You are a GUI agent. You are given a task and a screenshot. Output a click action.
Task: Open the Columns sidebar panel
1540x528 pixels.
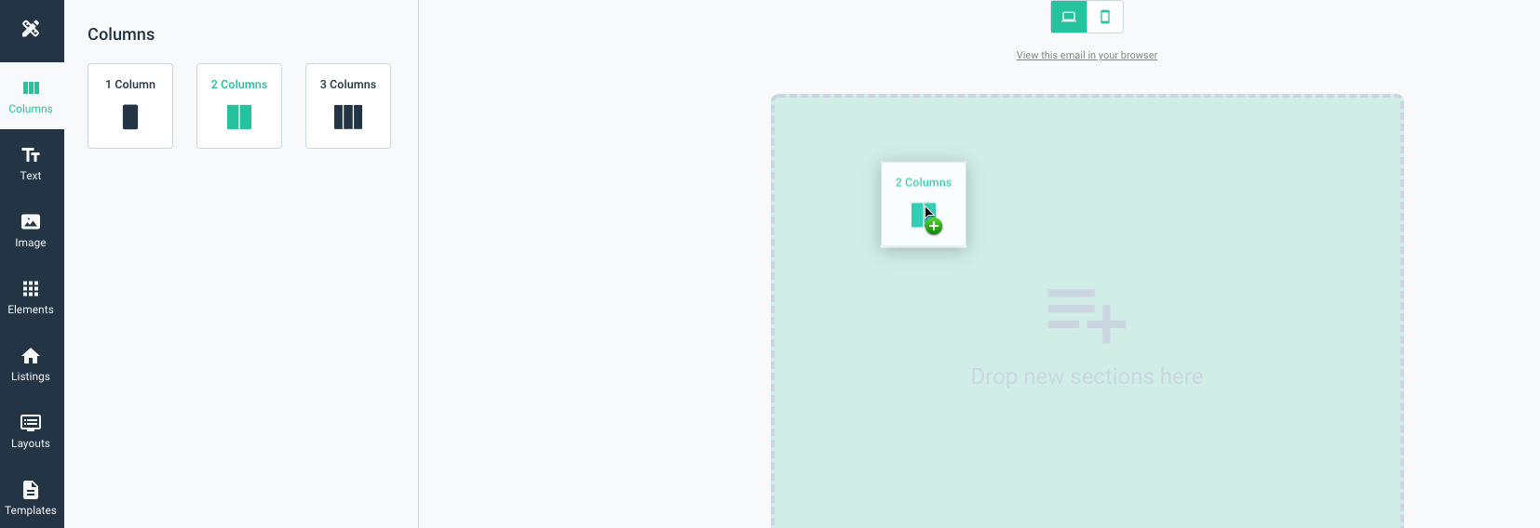pos(32,97)
